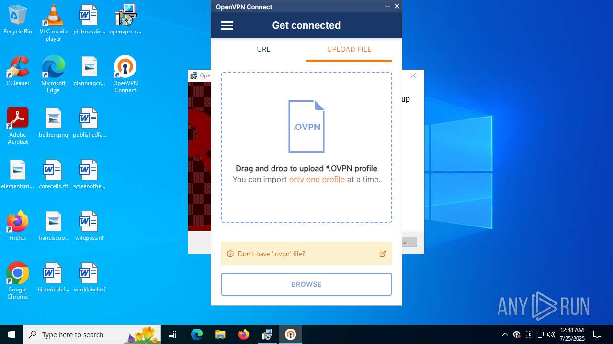Open CCleaner desktop shortcut

(x=18, y=71)
